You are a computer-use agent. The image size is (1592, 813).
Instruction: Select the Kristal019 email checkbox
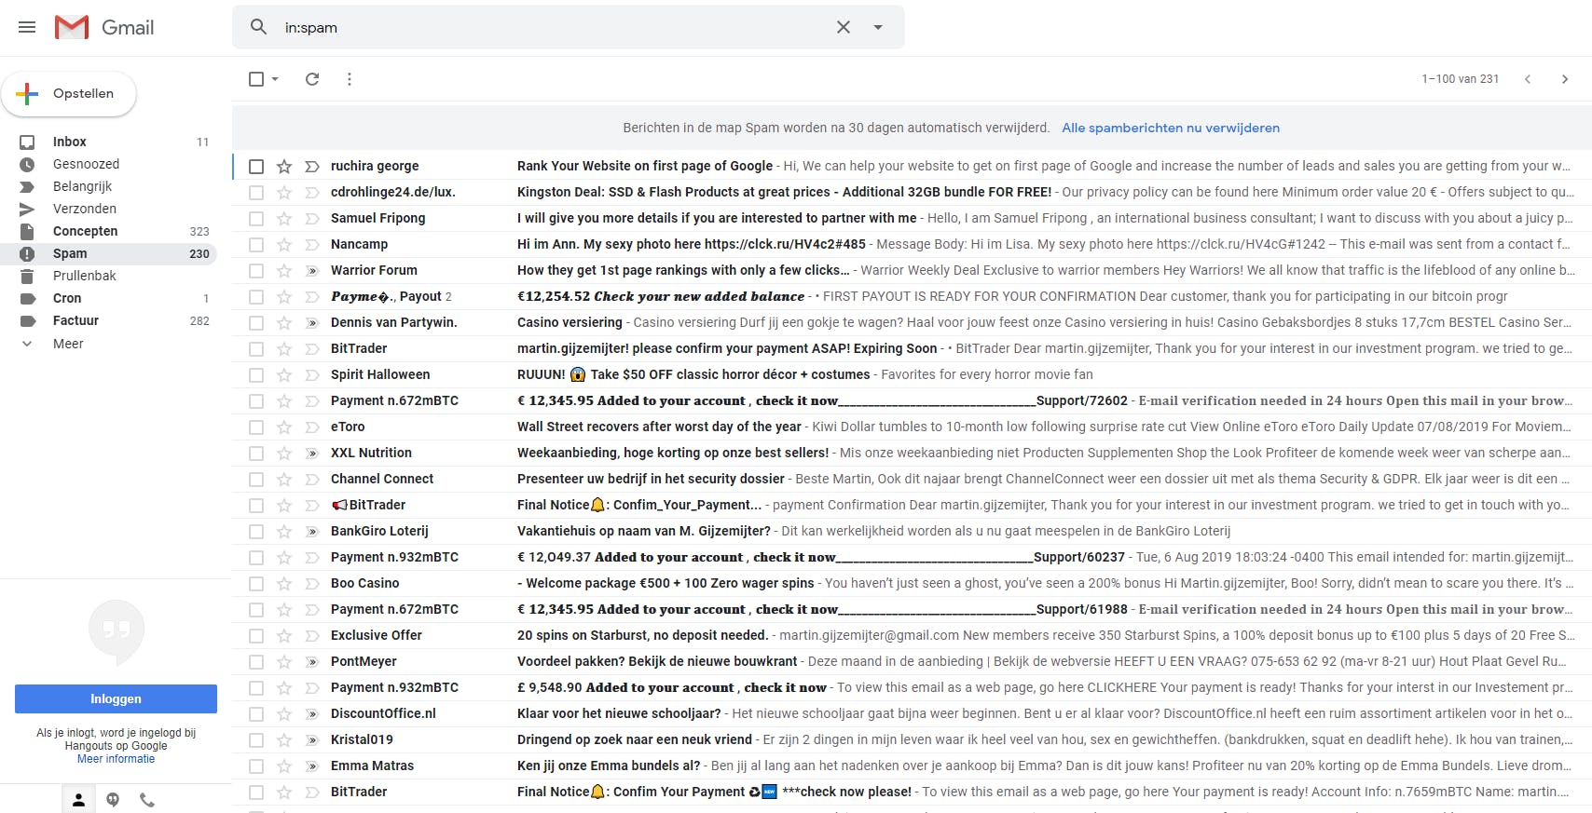[x=256, y=739]
